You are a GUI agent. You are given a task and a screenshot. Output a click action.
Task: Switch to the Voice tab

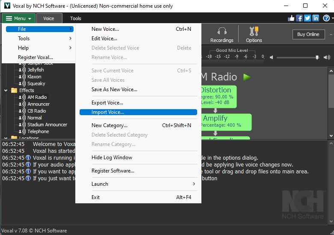[x=49, y=18]
